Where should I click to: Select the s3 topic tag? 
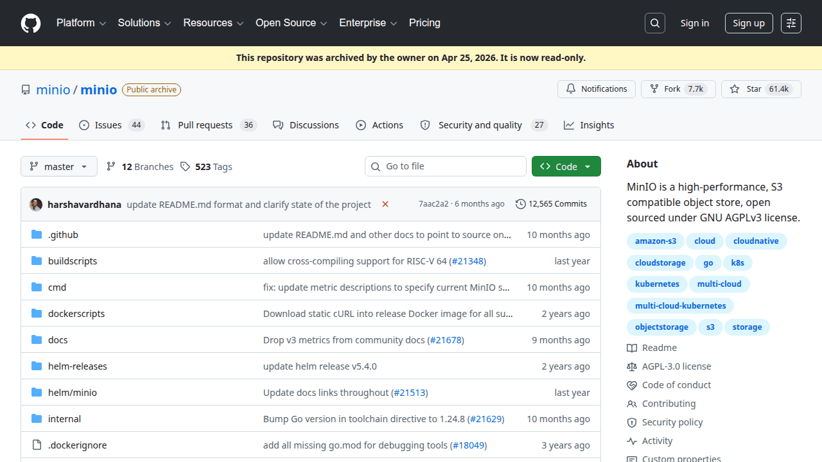[710, 327]
